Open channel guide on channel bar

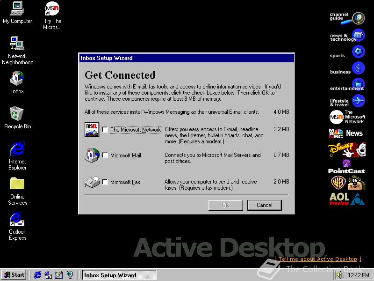(347, 18)
